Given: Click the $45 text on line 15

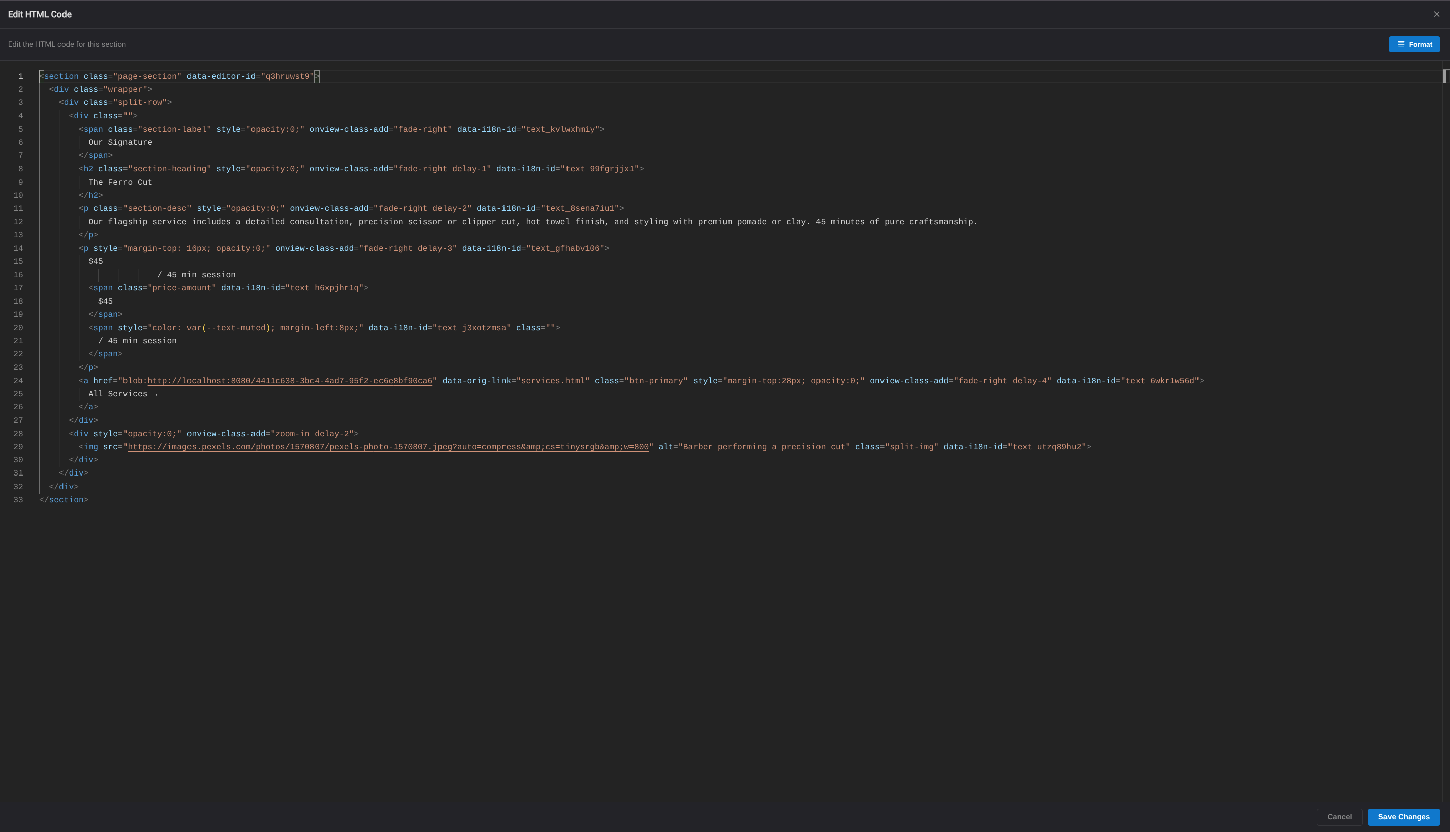Looking at the screenshot, I should point(95,262).
